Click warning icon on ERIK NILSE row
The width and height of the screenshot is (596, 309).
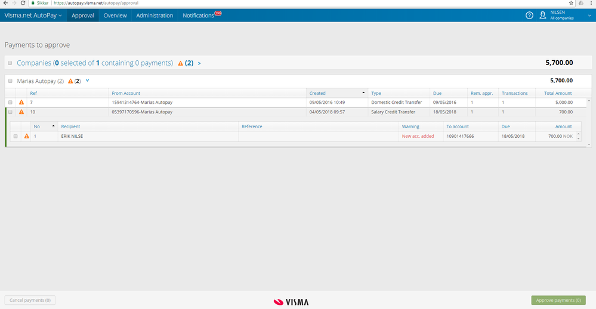(x=27, y=136)
